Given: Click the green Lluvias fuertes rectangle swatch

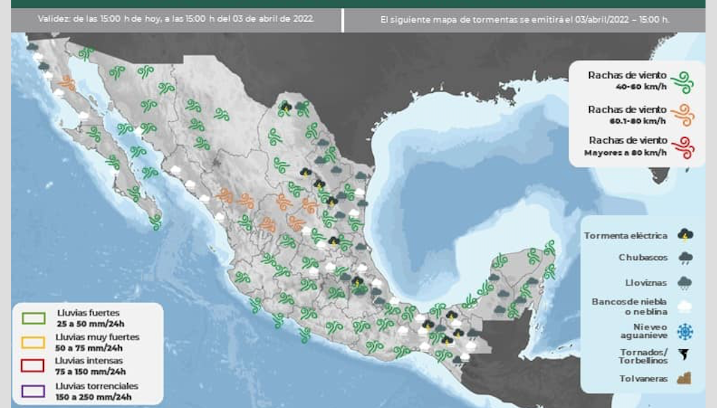Looking at the screenshot, I should point(34,318).
